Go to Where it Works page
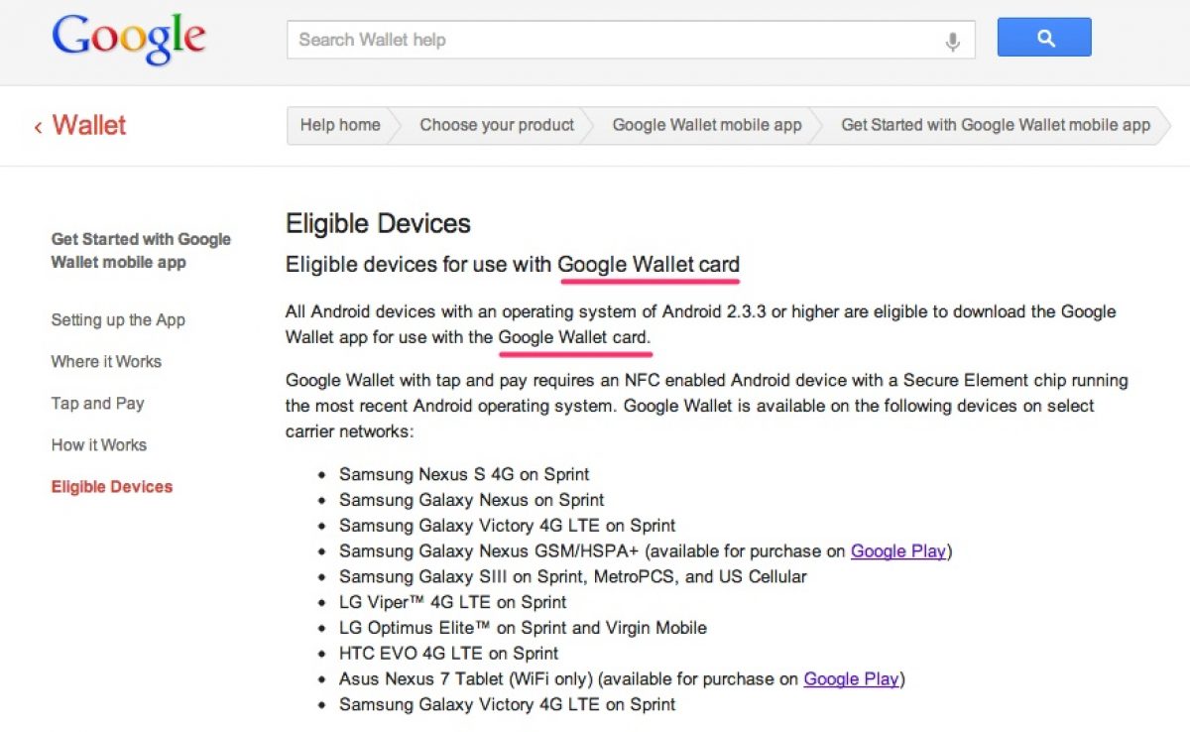This screenshot has height=732, width=1190. coord(106,362)
